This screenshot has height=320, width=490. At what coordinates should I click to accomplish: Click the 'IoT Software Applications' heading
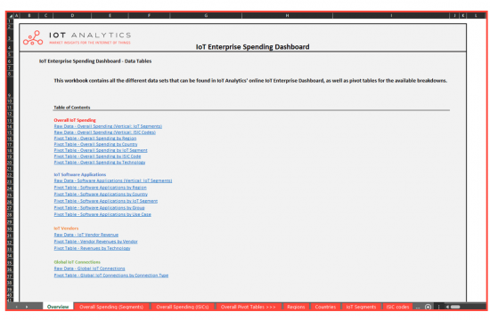(x=80, y=174)
